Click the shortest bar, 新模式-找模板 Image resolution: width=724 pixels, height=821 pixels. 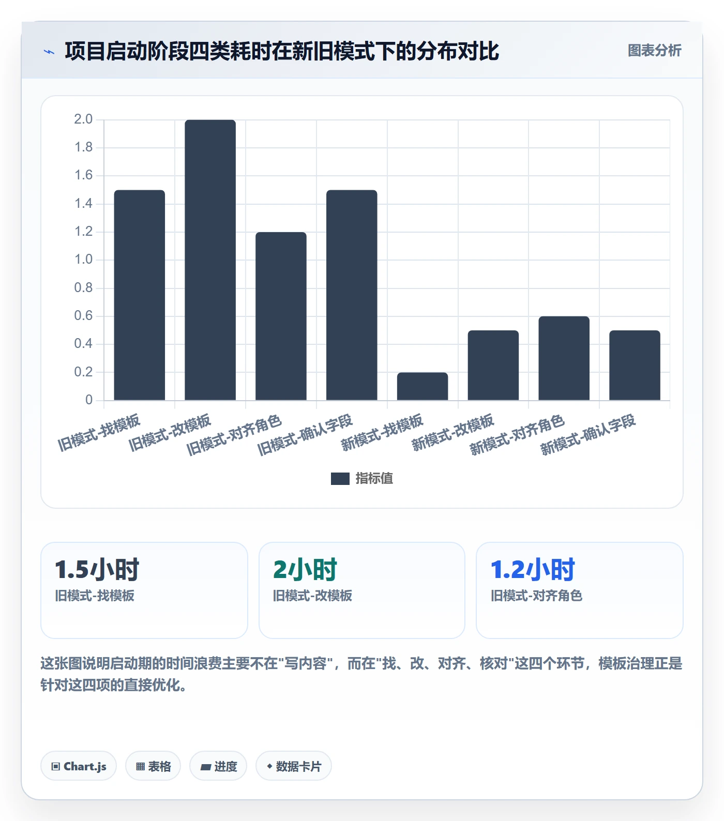pos(423,386)
